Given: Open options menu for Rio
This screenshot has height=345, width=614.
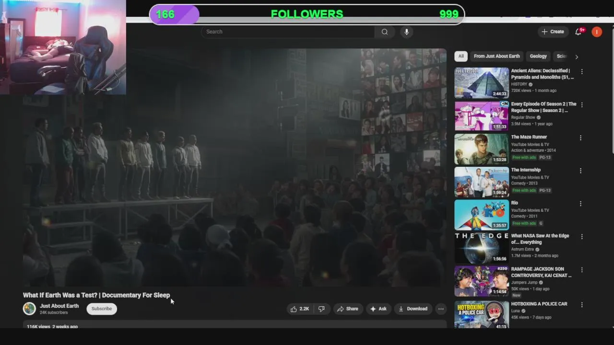Looking at the screenshot, I should click(580, 204).
